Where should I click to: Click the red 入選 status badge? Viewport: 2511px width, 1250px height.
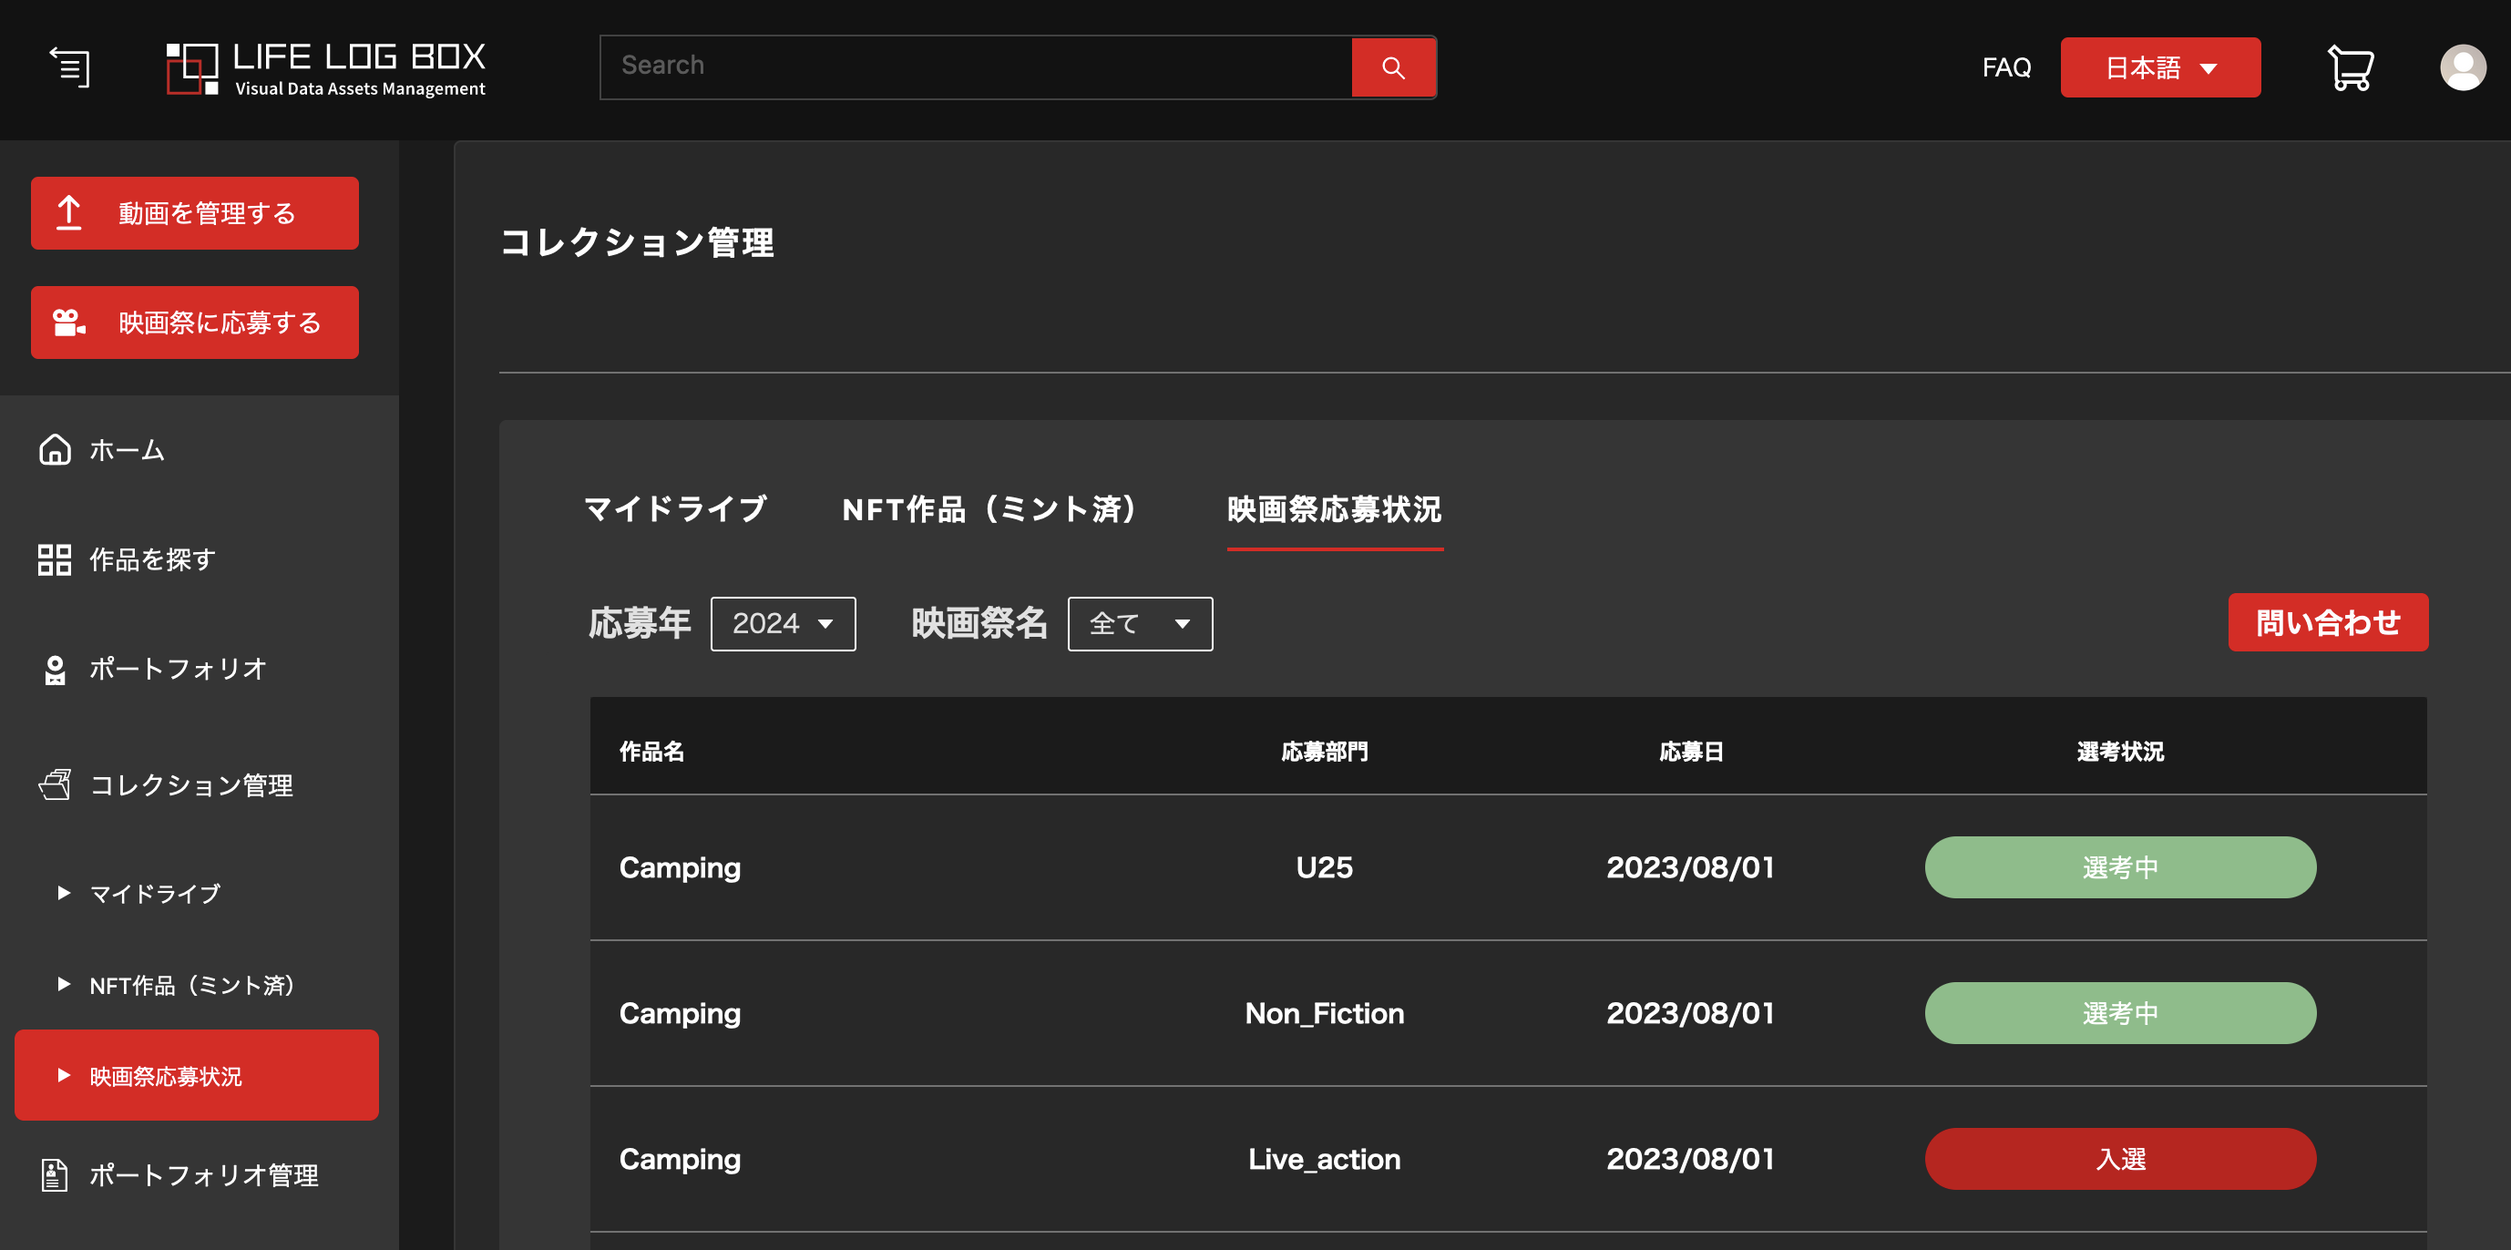[2119, 1158]
